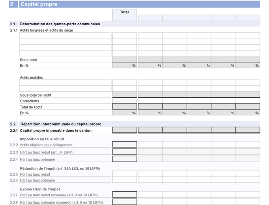Click the Total de l'actif Total column cell
The height and width of the screenshot is (205, 269).
[x=124, y=107]
